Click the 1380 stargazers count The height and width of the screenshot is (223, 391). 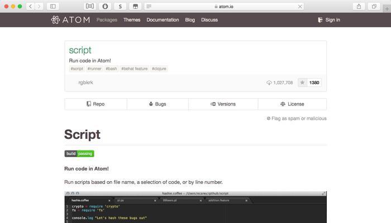314,83
